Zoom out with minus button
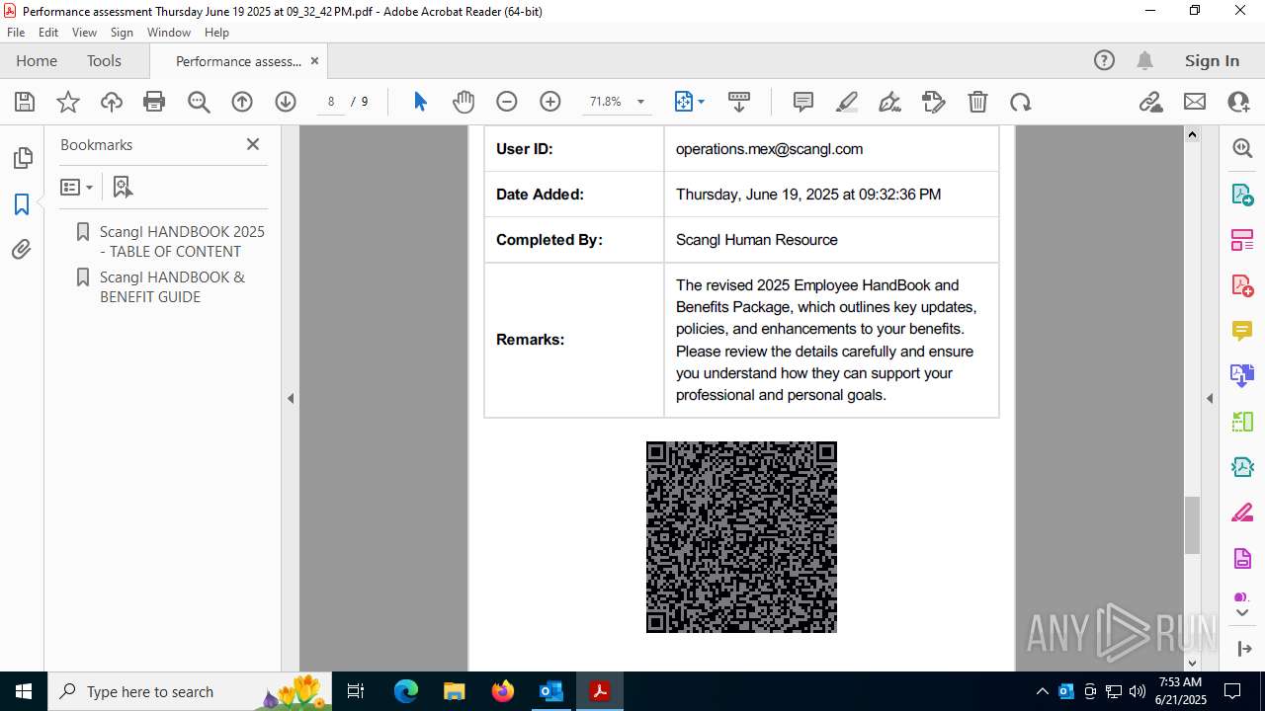1265x711 pixels. tap(507, 102)
